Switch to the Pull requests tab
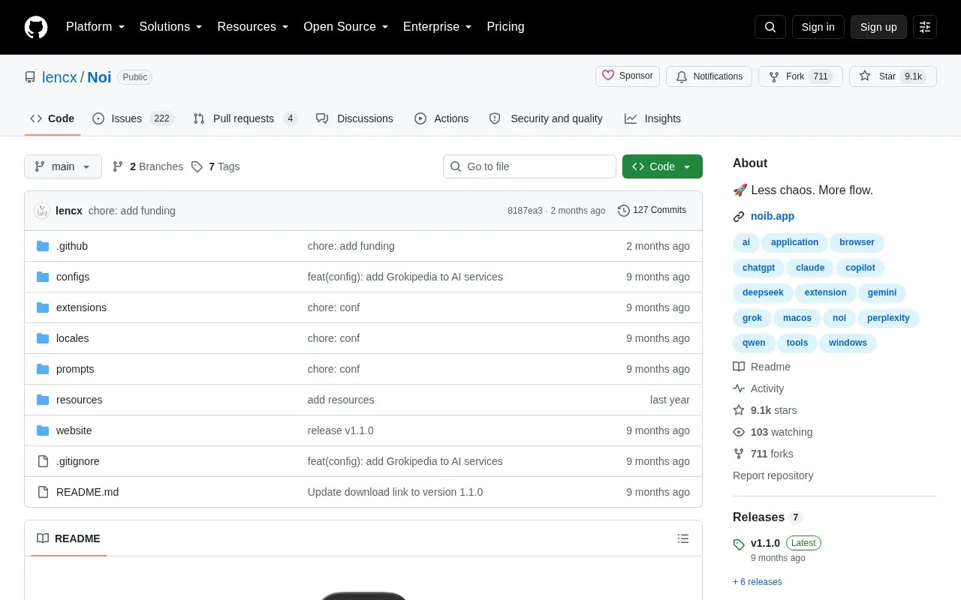 coord(245,118)
